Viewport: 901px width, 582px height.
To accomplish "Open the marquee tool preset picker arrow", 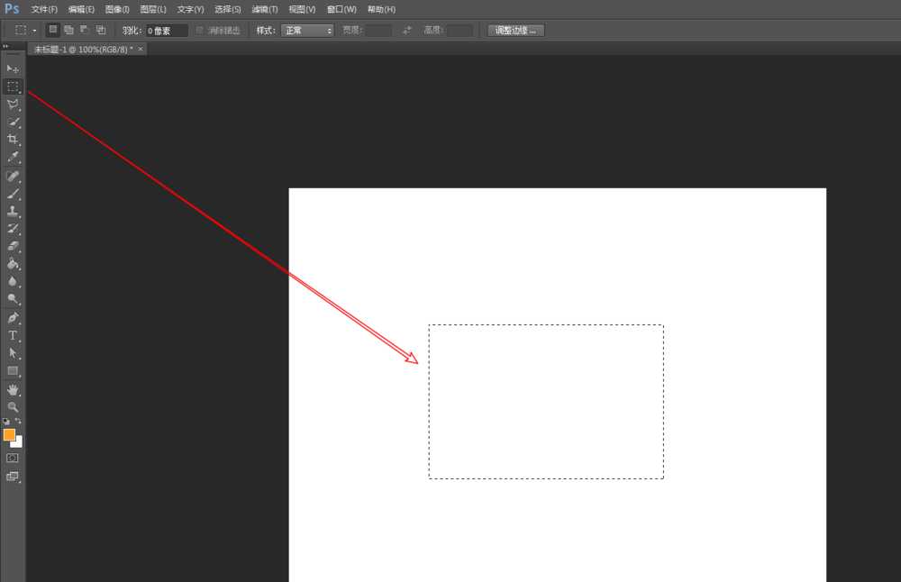I will click(34, 30).
